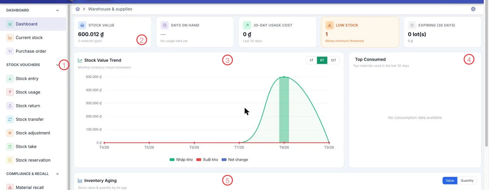Click the Purchase order cart icon
This screenshot has height=190, width=489.
tap(10, 51)
